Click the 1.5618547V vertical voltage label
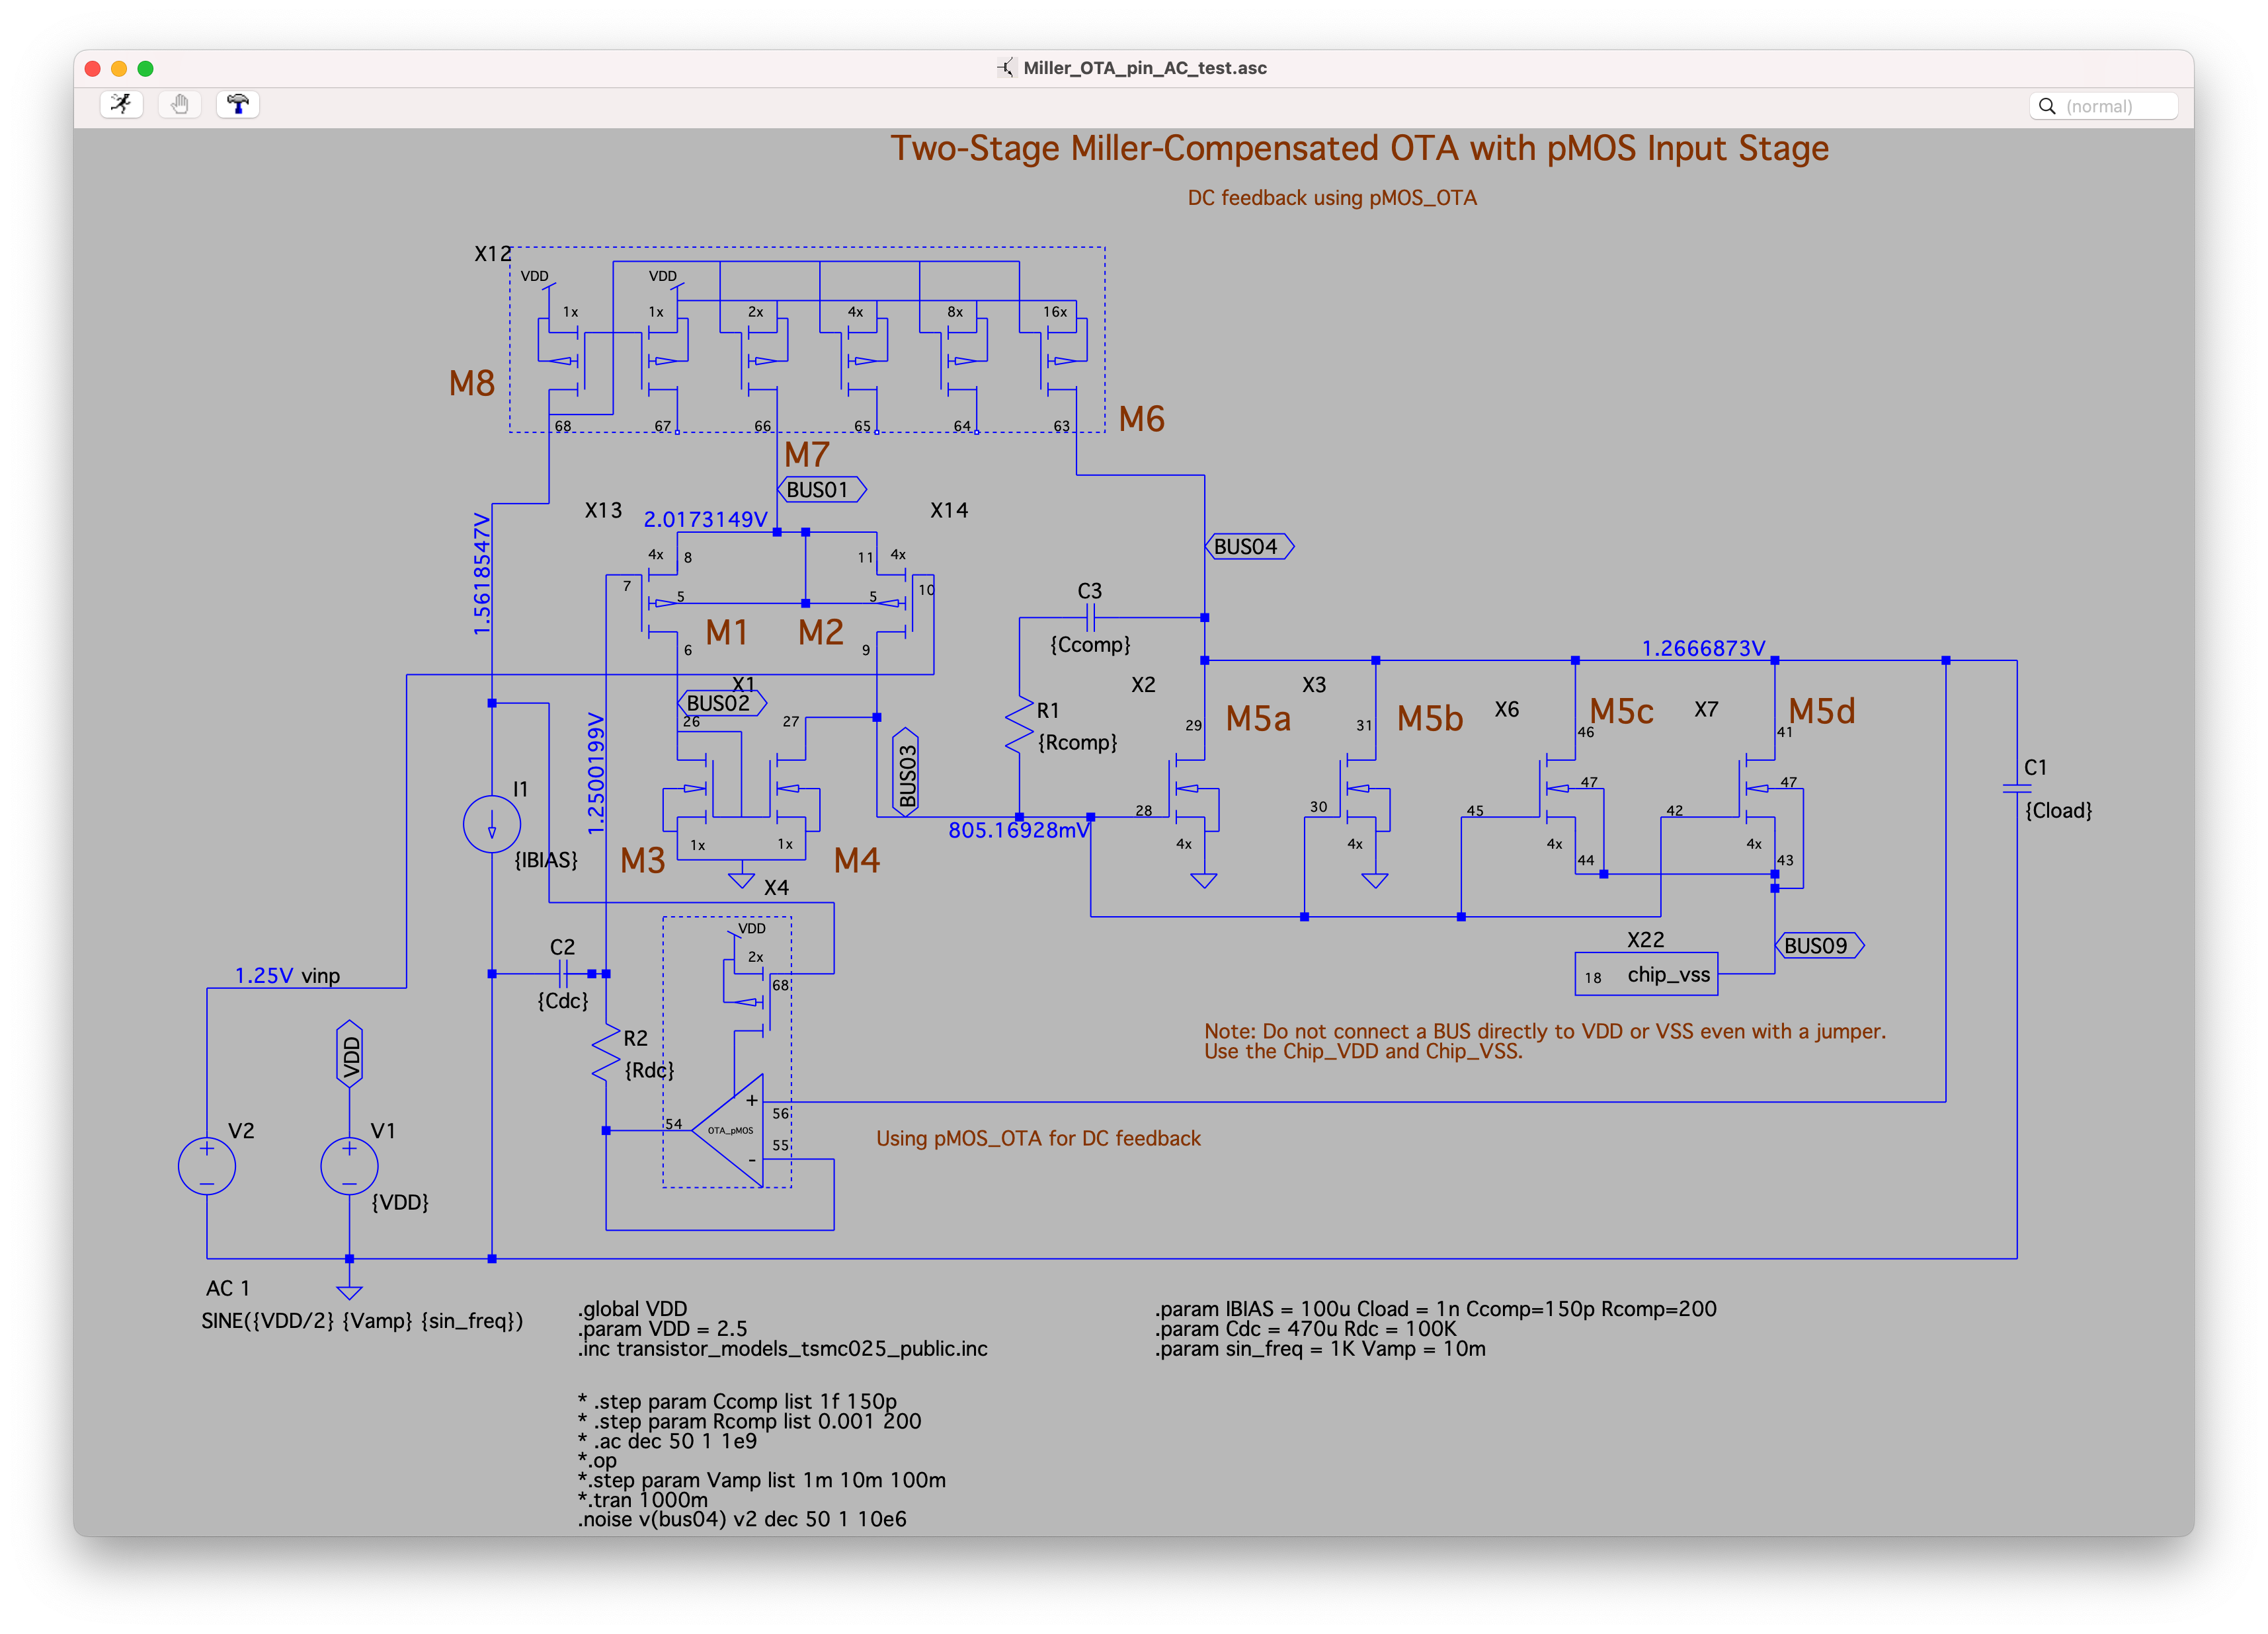The width and height of the screenshot is (2268, 1634). click(x=482, y=574)
